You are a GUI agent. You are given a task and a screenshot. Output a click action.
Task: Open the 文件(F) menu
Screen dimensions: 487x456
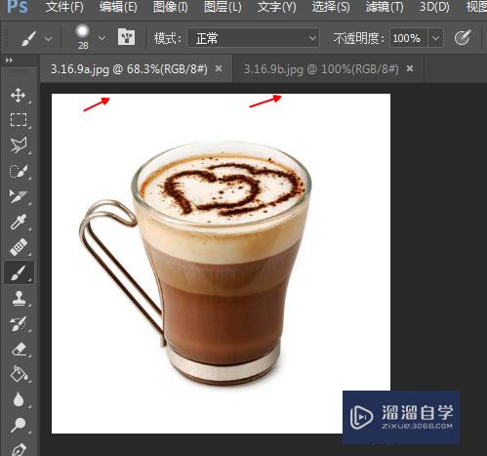pyautogui.click(x=64, y=7)
